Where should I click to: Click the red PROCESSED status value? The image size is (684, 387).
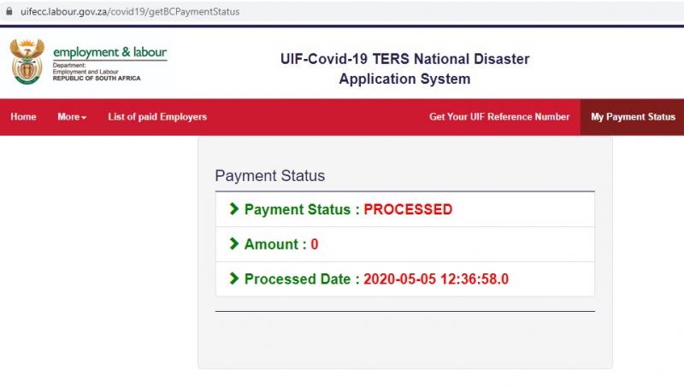(408, 209)
